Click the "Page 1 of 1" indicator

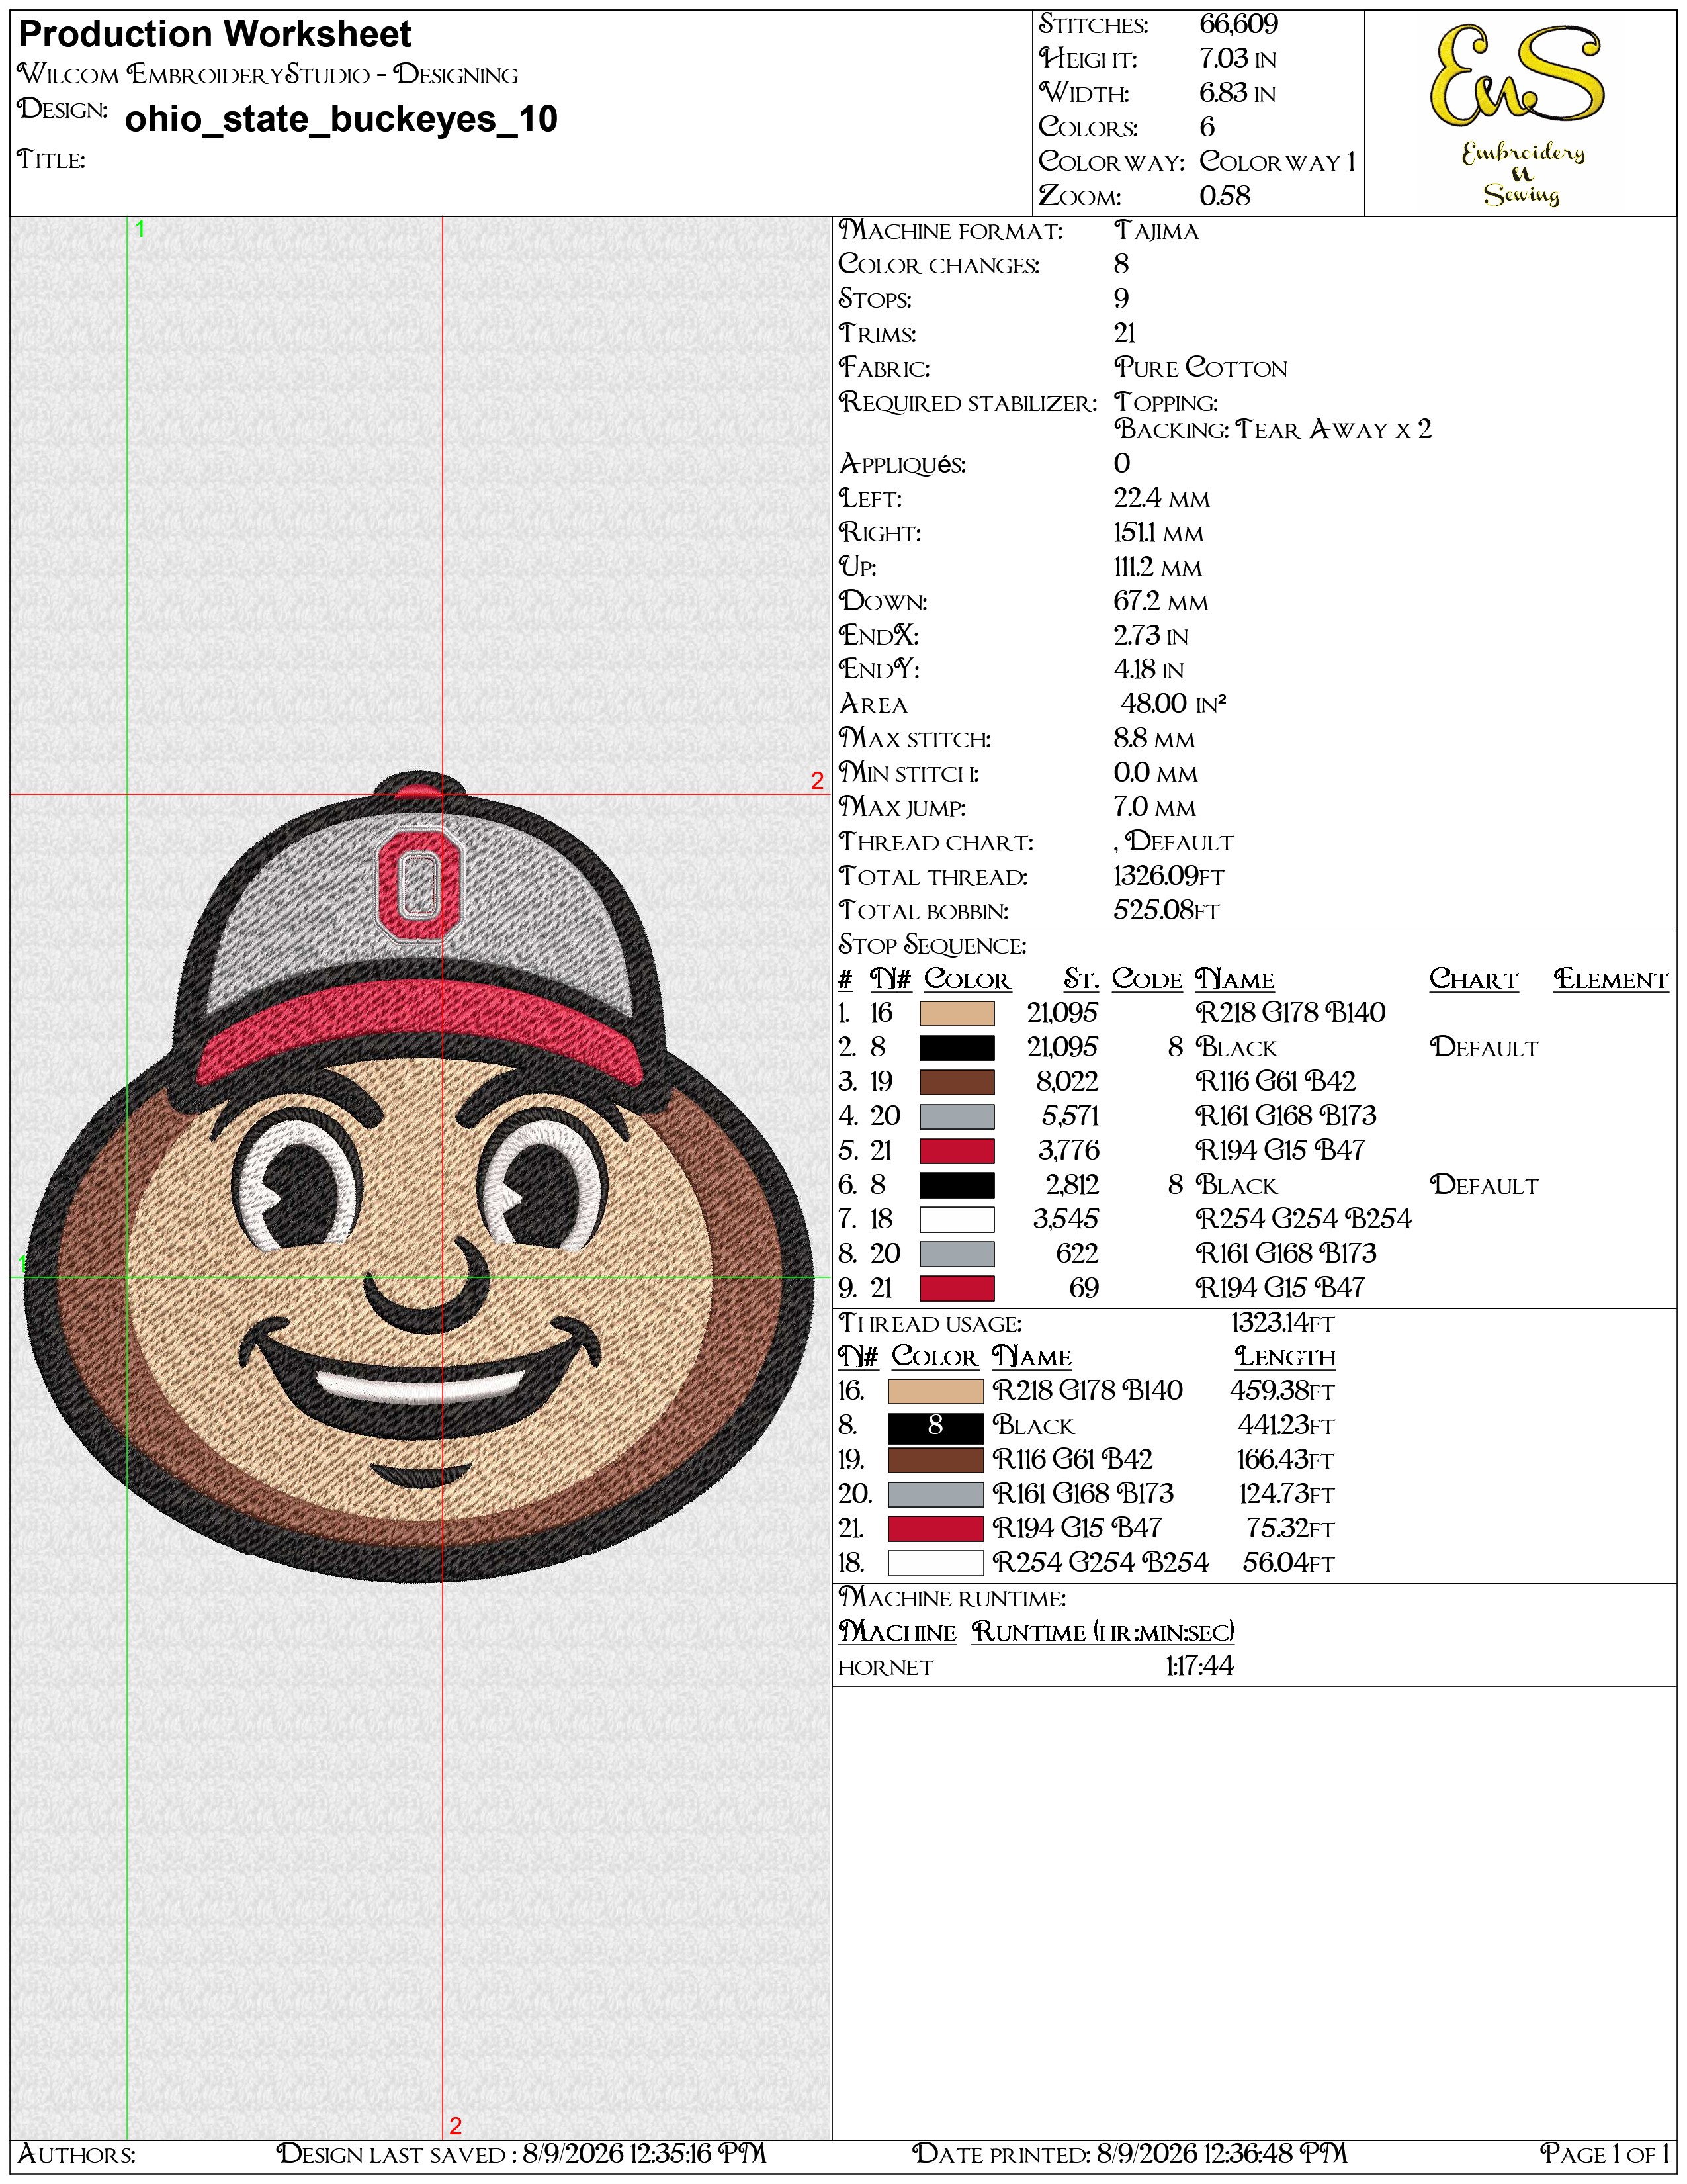point(1605,2154)
